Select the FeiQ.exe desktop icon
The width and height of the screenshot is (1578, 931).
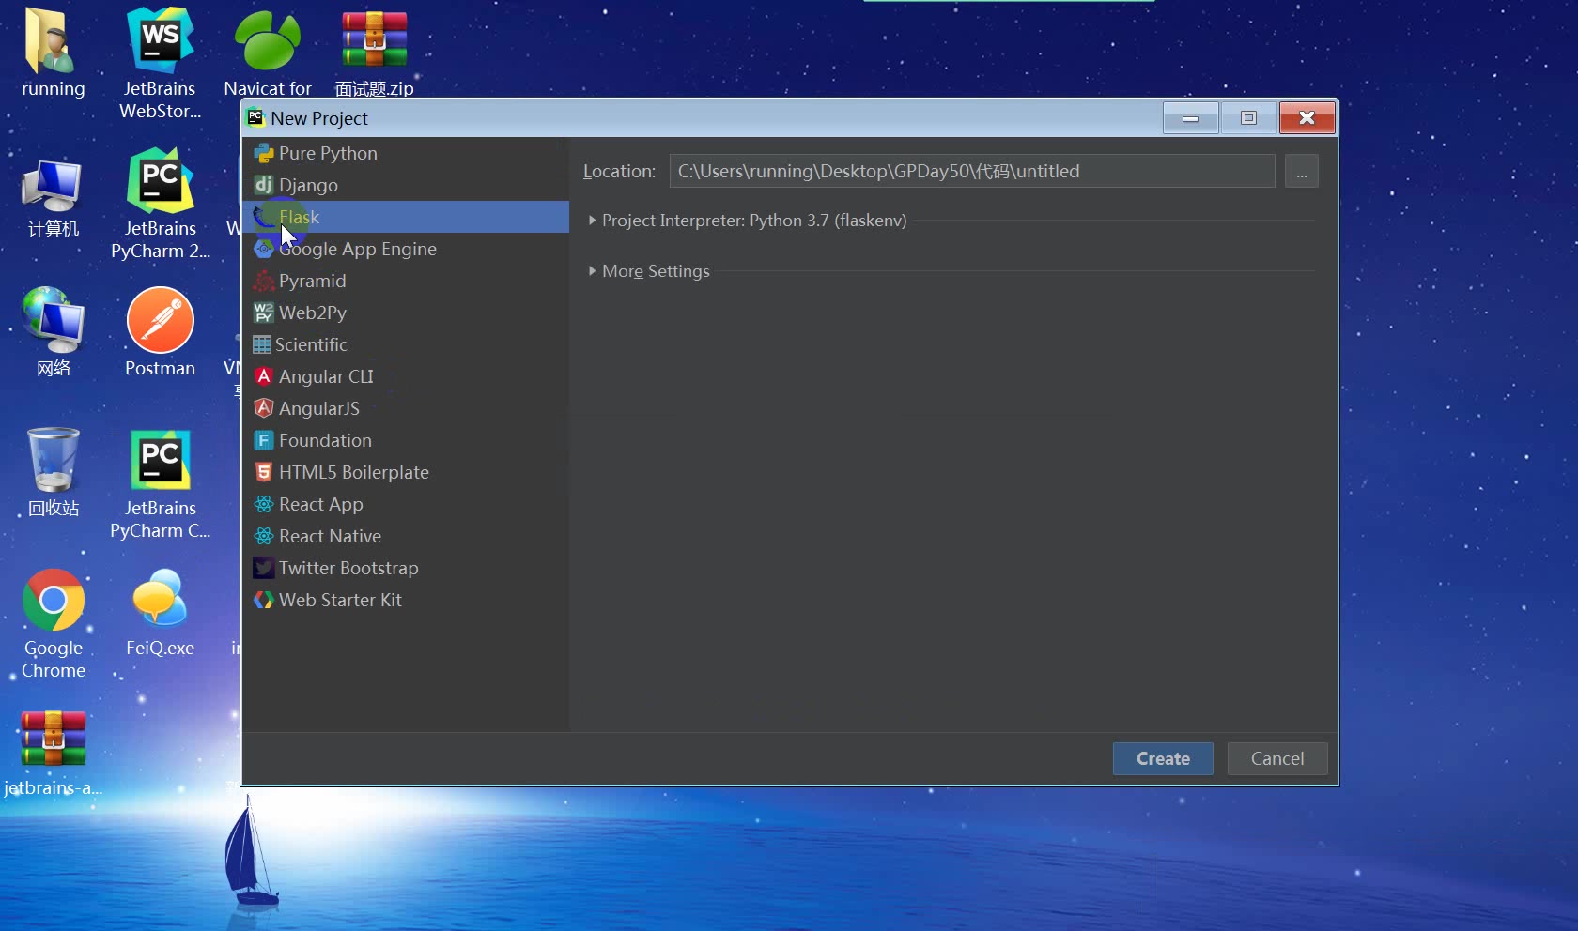[x=161, y=599]
